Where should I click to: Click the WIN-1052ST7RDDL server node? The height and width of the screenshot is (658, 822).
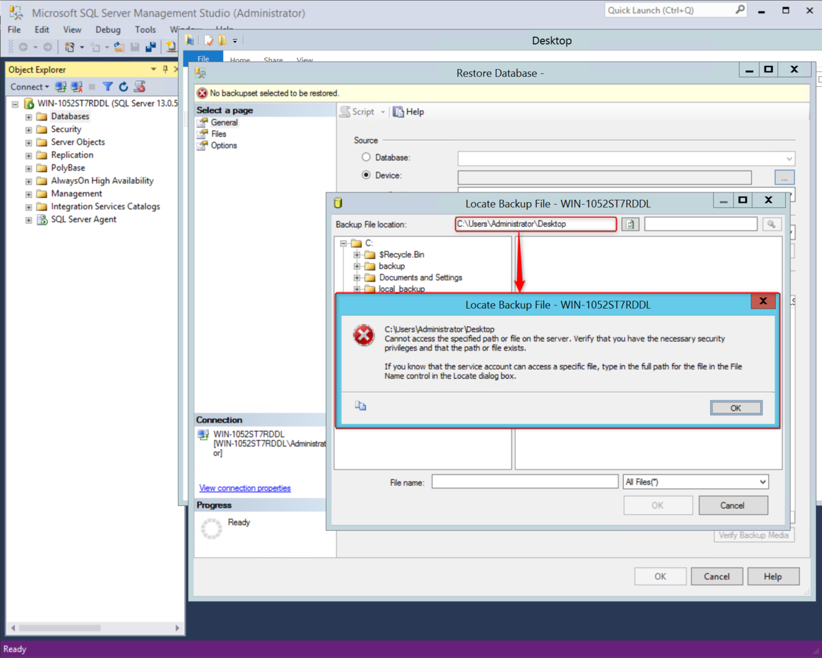point(107,103)
